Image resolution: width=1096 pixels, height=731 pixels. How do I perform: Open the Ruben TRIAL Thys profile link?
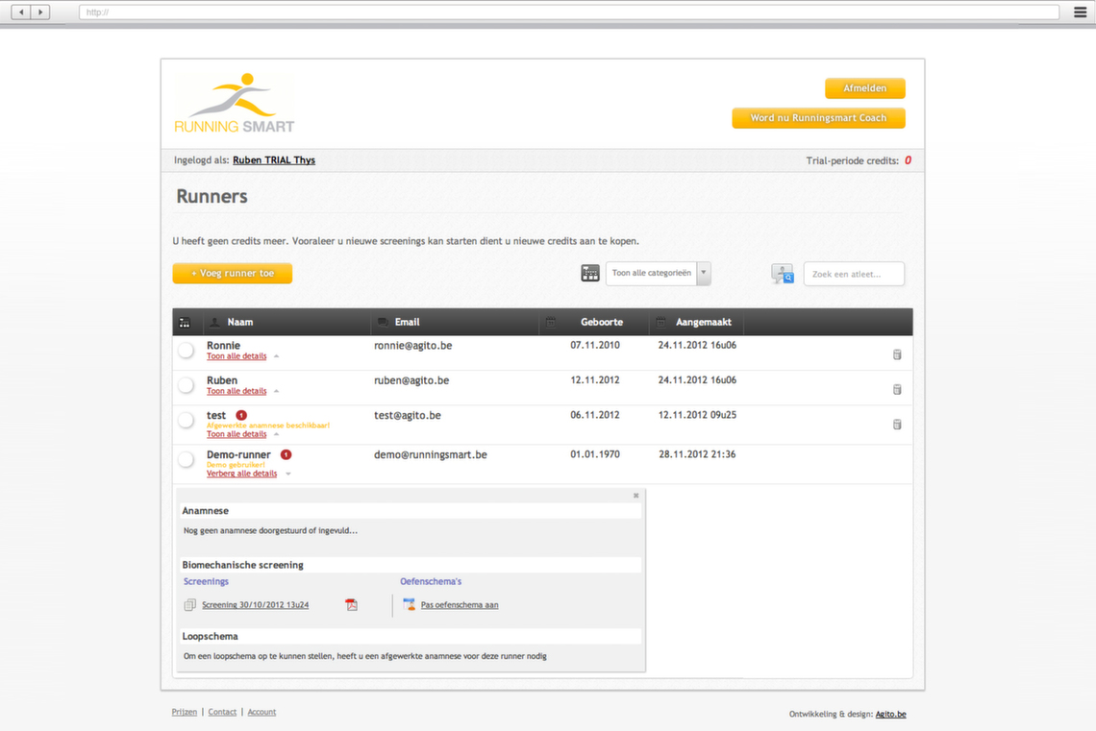(x=274, y=159)
